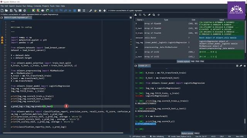Open the Consoles menu
Viewport: 247px width, 138px height.
(x=37, y=6)
